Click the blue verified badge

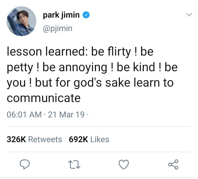(86, 15)
